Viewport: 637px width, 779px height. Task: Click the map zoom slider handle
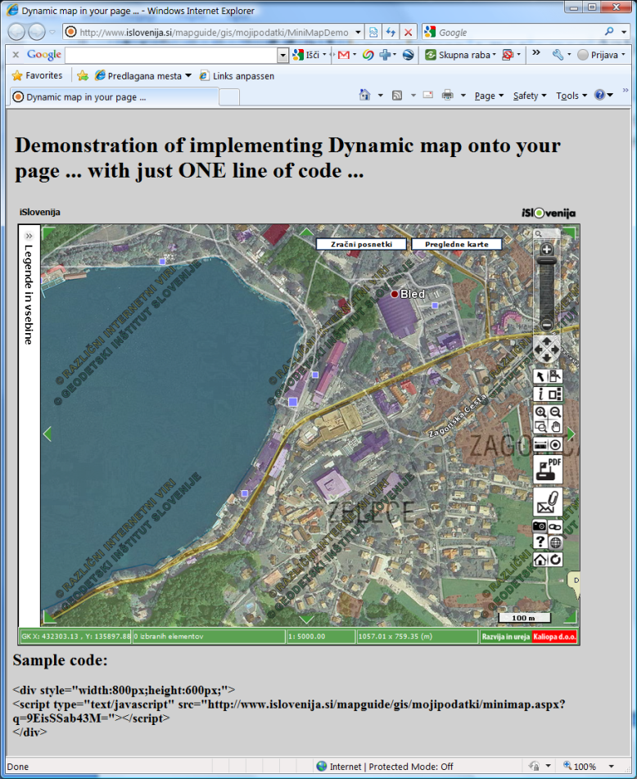[x=546, y=261]
